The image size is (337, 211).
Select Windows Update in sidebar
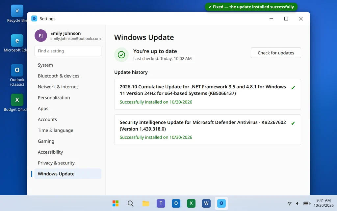coord(68,174)
